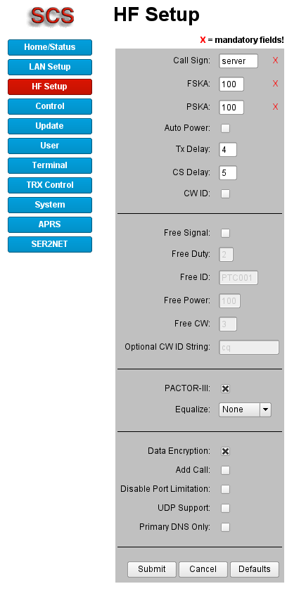Click the SCS logo
The image size is (306, 591).
(52, 15)
